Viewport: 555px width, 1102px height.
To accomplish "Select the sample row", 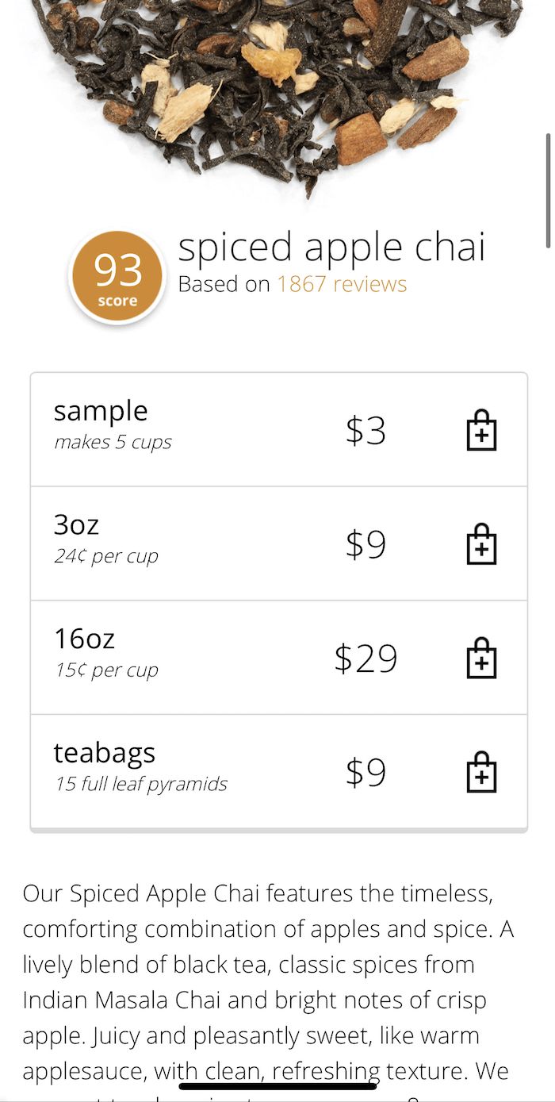I will 279,430.
